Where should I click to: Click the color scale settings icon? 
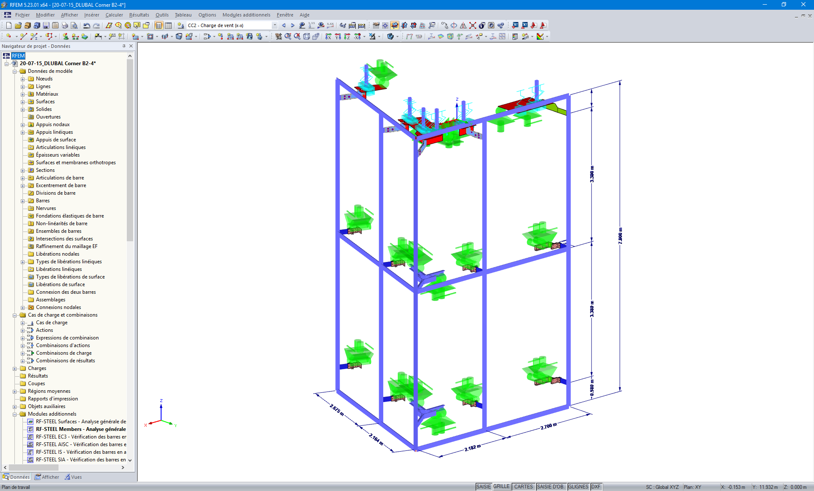click(540, 36)
